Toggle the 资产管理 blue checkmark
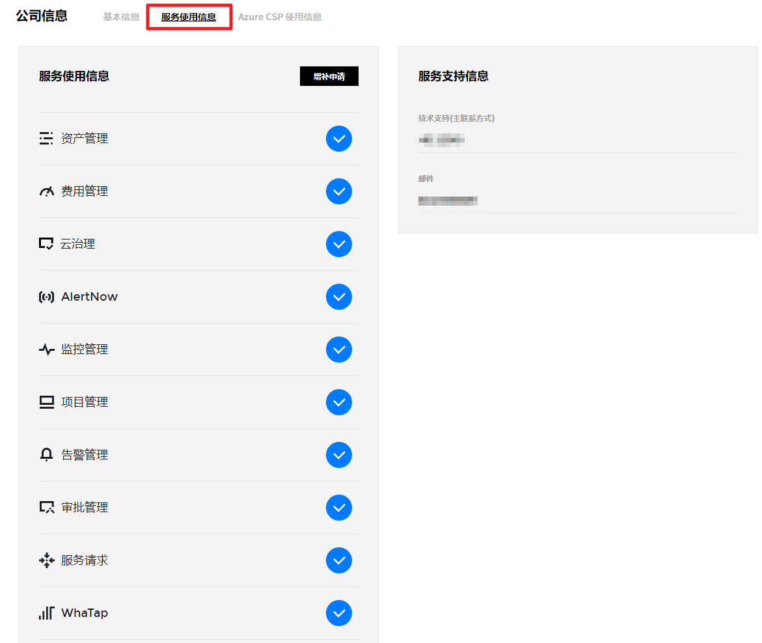 (x=338, y=139)
